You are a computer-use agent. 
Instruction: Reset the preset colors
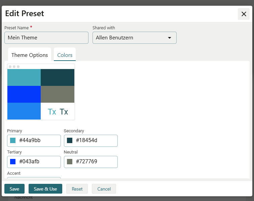(x=77, y=189)
